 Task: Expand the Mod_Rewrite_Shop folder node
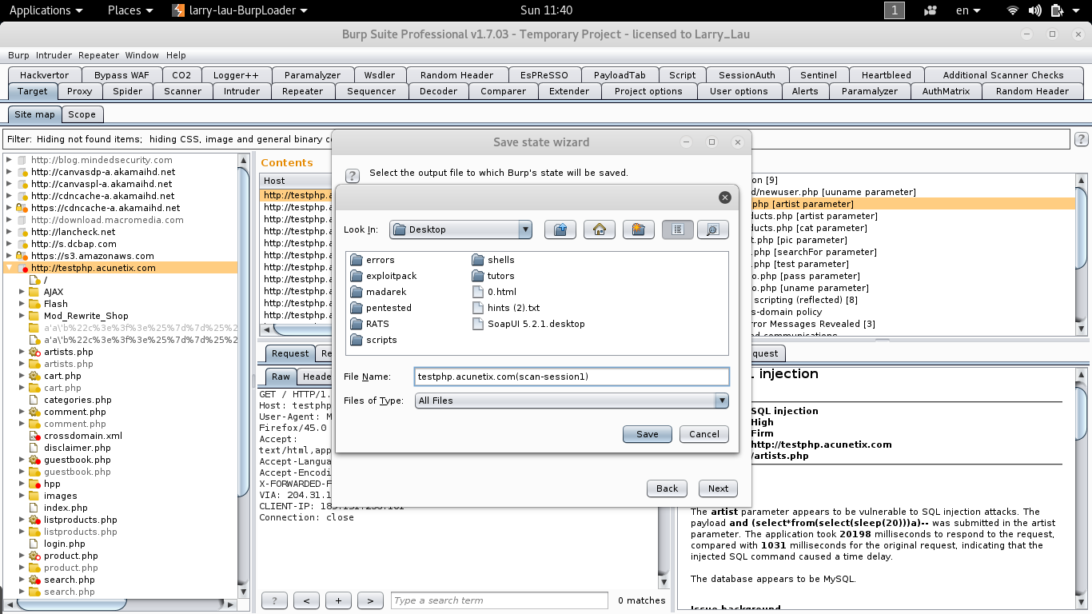(22, 316)
